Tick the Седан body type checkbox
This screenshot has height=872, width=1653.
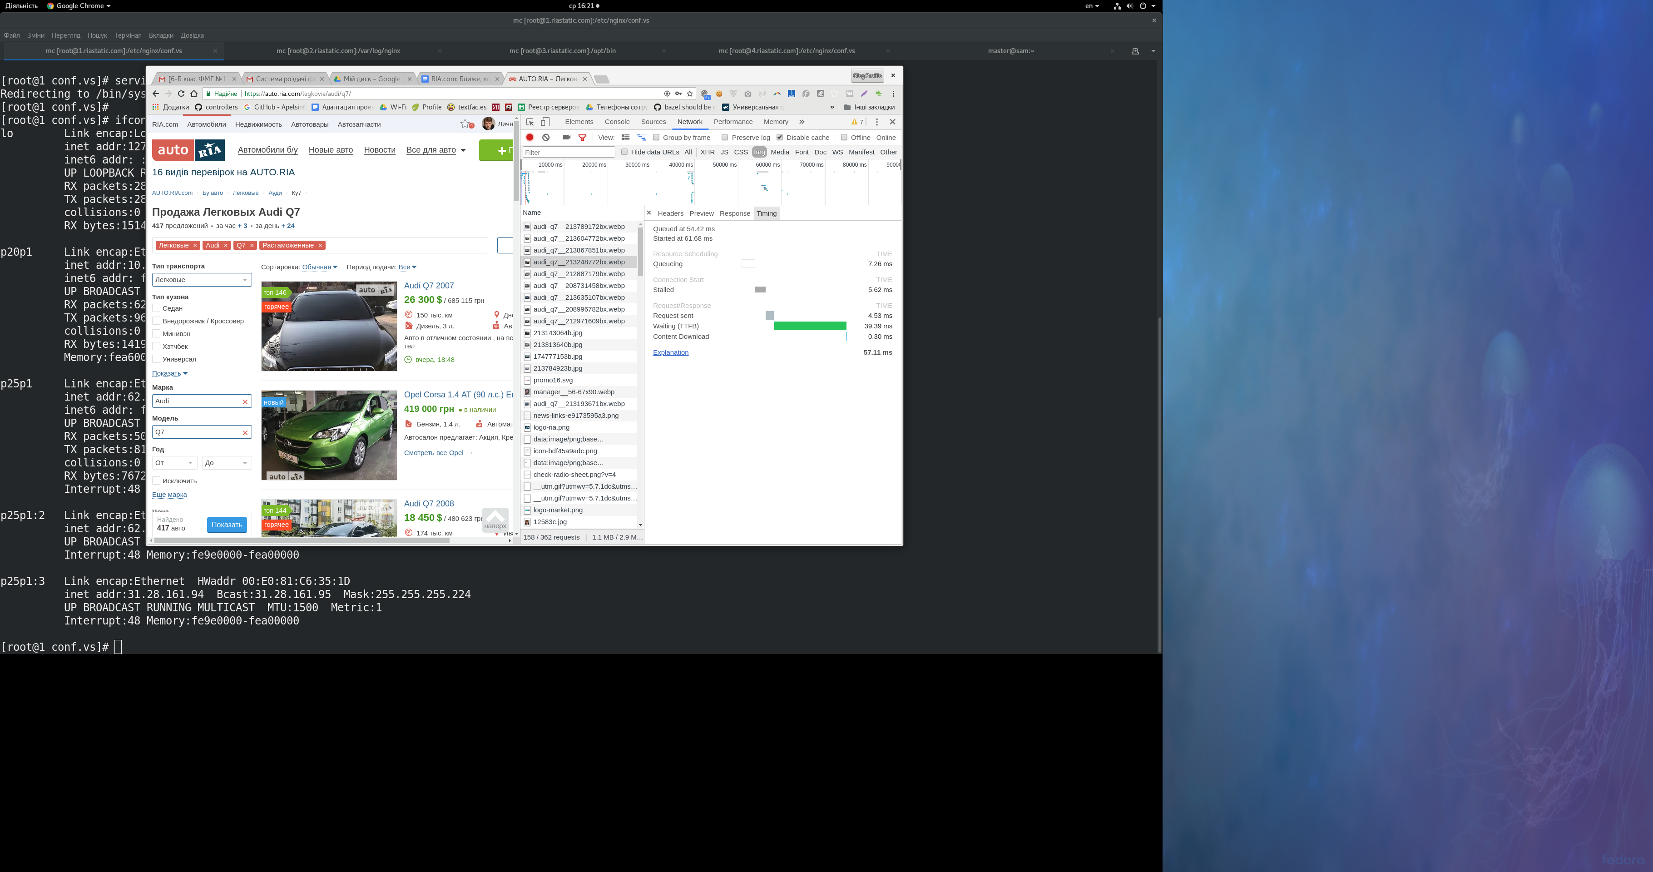coord(156,308)
